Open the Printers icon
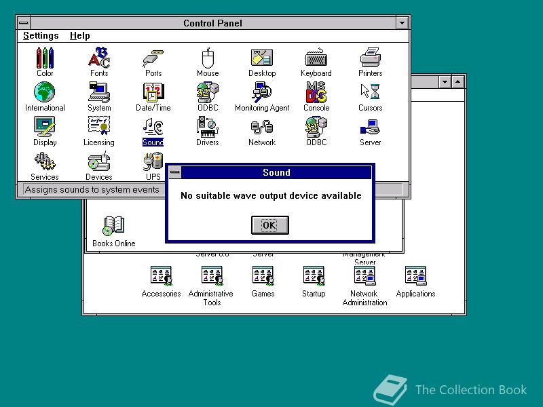This screenshot has height=407, width=543. [x=370, y=62]
